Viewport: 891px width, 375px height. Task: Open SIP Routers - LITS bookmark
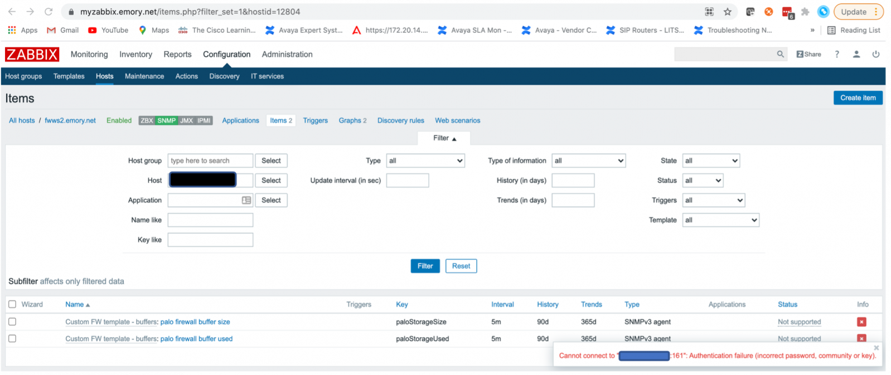coord(645,30)
